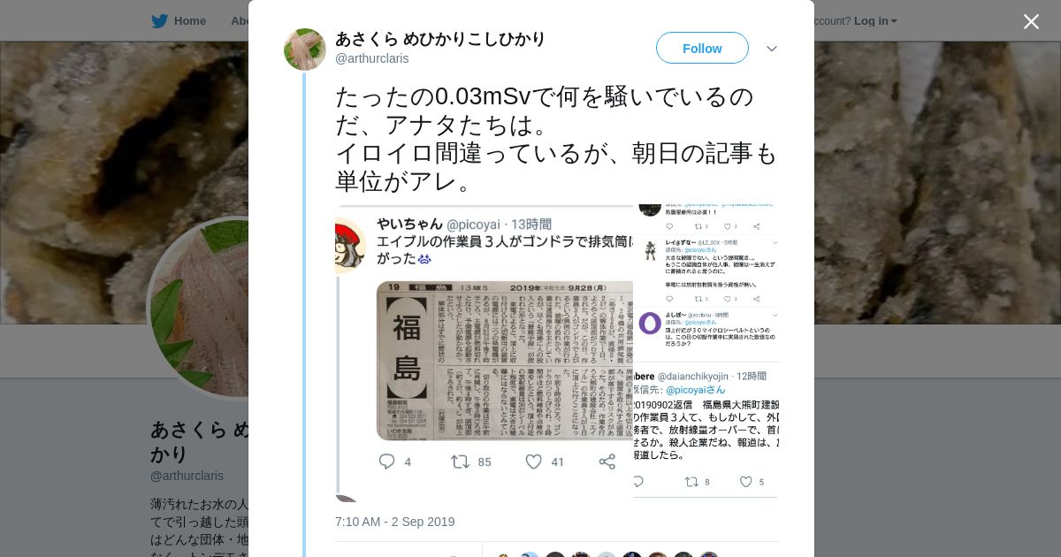
Task: Follow あさくら めひかりこしひかり
Action: click(x=702, y=48)
